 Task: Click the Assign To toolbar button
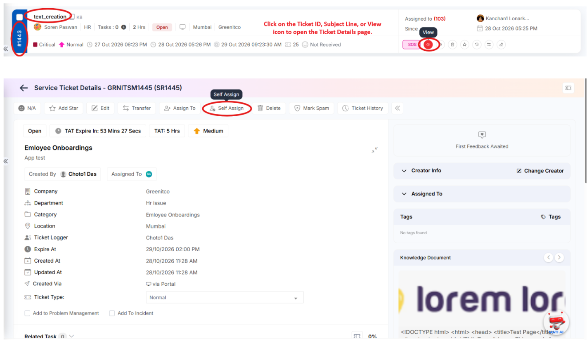pos(180,108)
